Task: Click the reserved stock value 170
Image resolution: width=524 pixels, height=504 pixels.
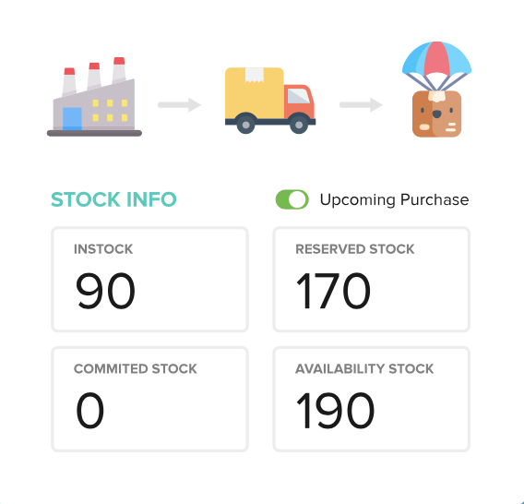Action: point(334,291)
